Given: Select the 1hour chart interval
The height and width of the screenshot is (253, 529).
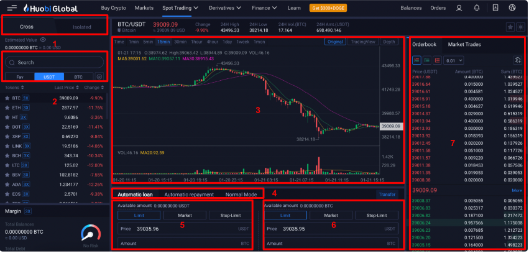Looking at the screenshot, I should 196,42.
